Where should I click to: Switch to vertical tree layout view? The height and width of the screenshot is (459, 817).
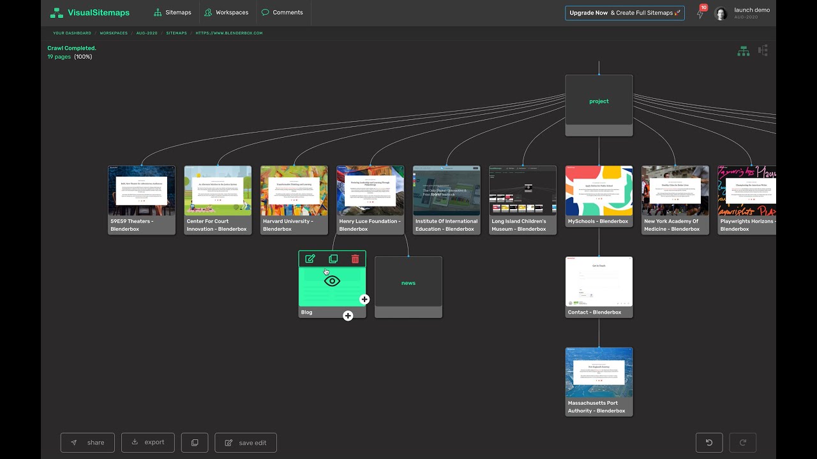(x=744, y=51)
